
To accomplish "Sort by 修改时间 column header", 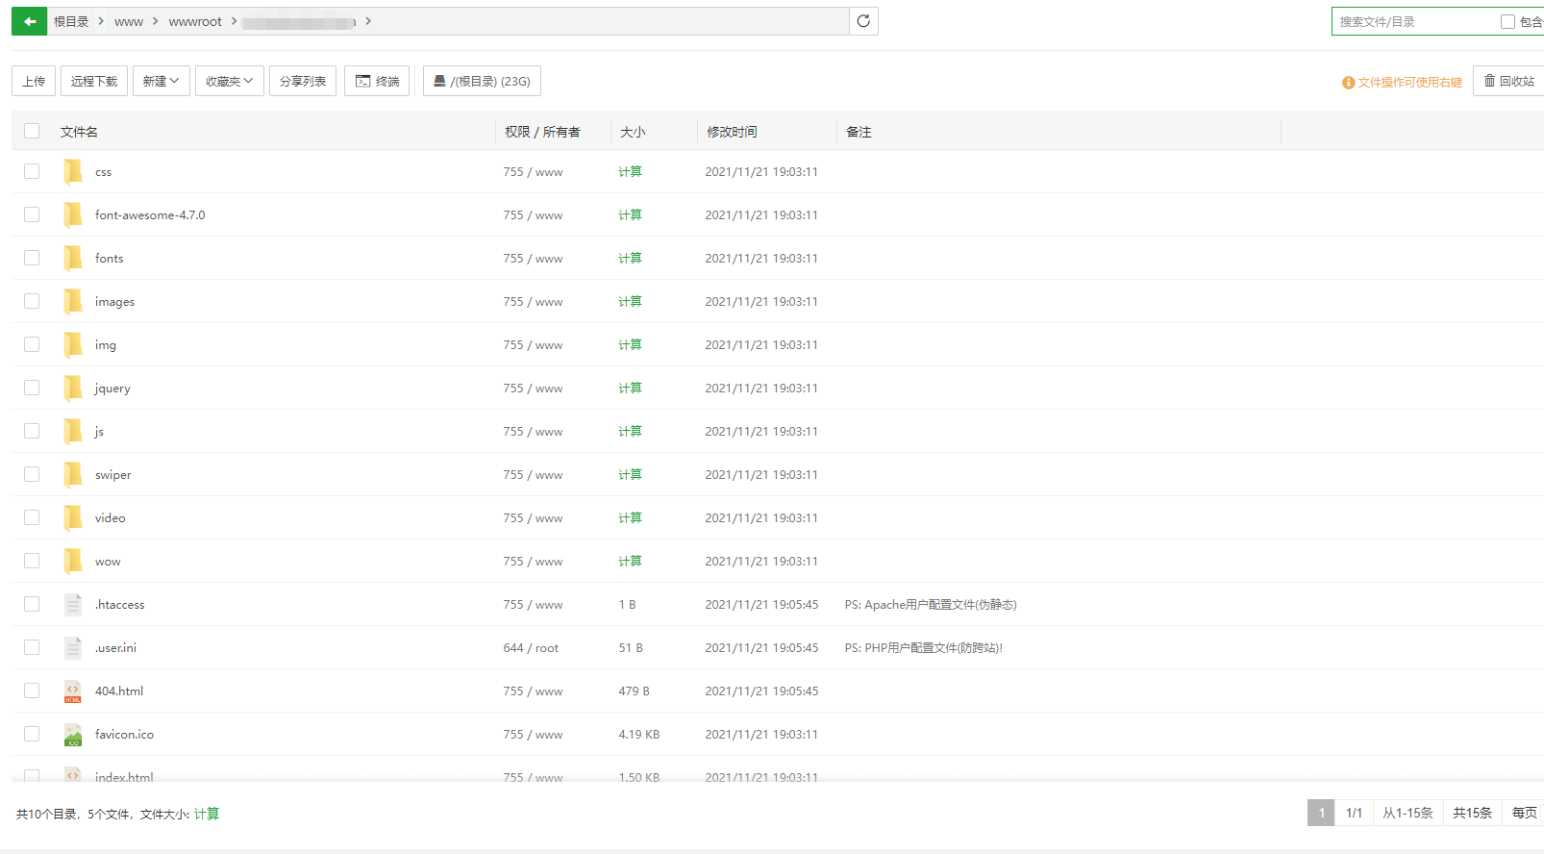I will (732, 132).
